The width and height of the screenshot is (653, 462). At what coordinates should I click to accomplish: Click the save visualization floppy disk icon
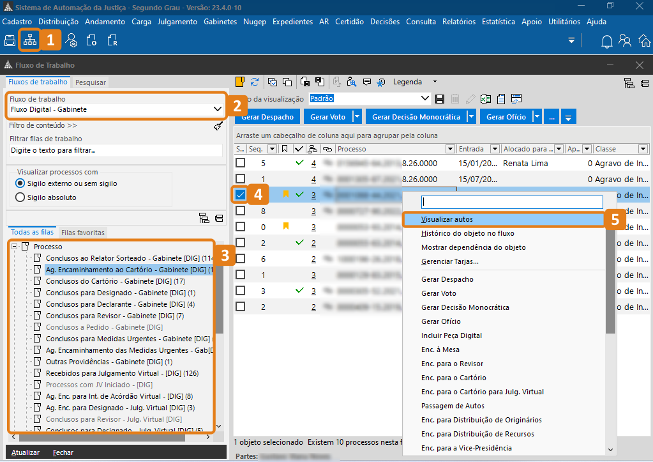[440, 99]
